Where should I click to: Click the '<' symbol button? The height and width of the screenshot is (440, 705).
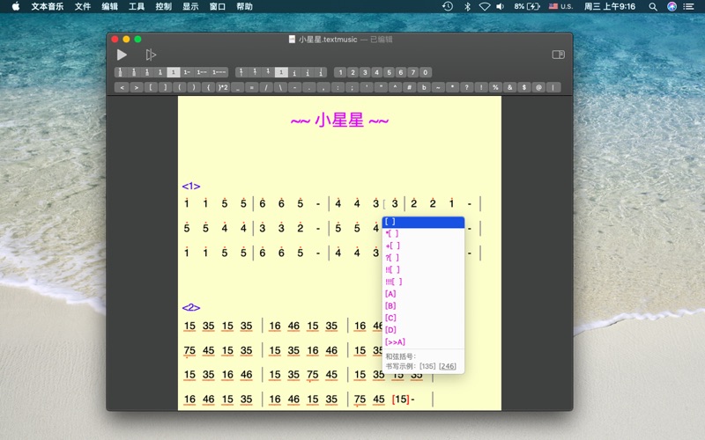pos(122,87)
